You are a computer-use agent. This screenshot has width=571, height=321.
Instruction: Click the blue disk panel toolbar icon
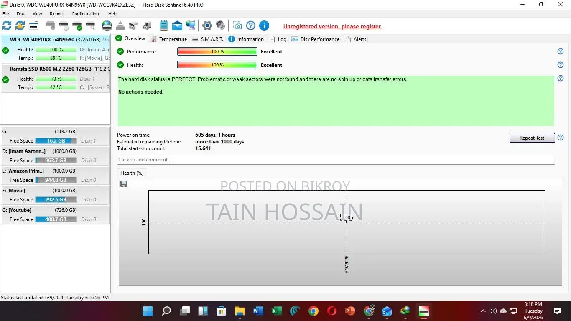33,25
